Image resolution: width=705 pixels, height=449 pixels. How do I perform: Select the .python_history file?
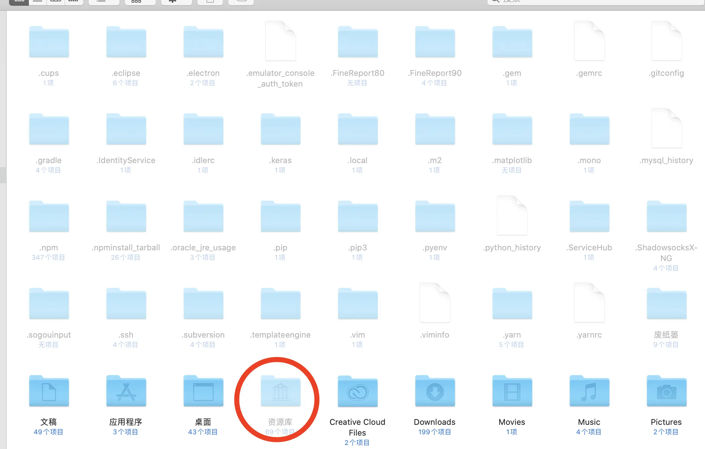(x=512, y=215)
